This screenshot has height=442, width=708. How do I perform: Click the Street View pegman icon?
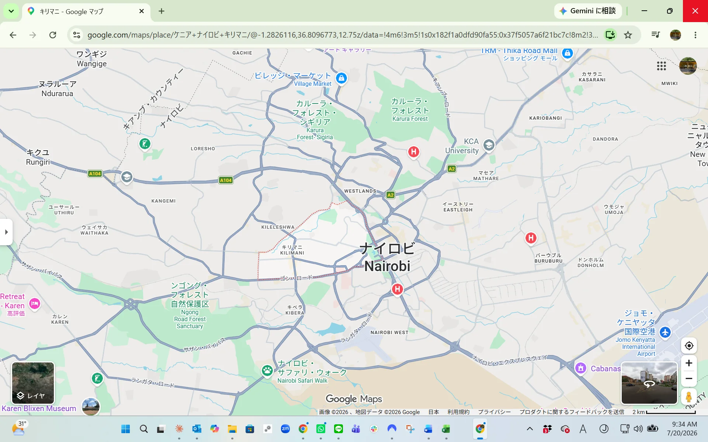coord(689,397)
